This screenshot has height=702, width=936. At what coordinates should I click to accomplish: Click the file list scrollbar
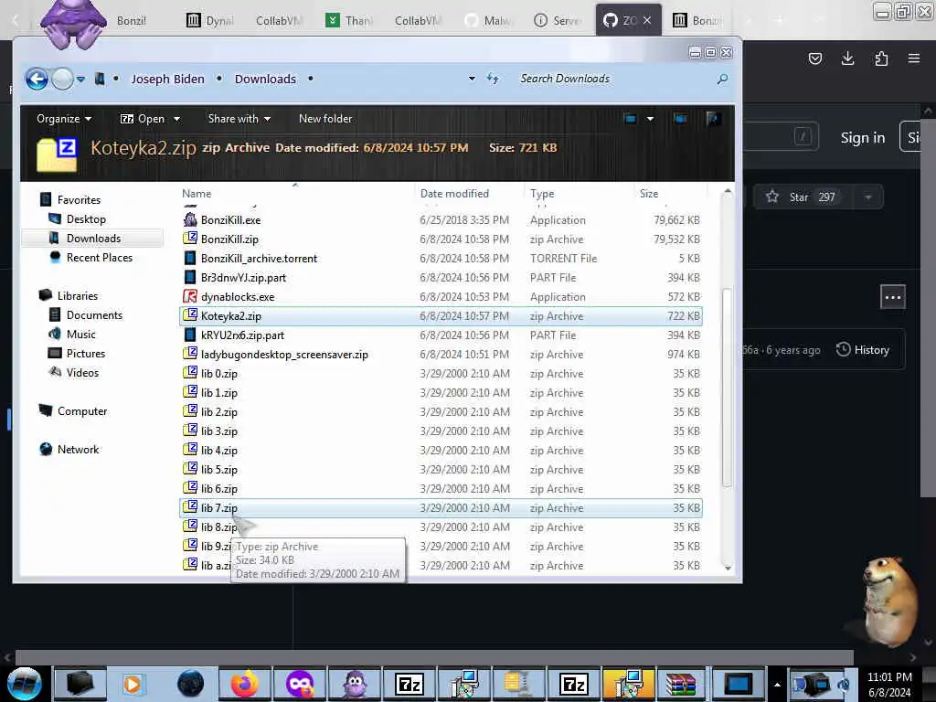click(x=727, y=387)
